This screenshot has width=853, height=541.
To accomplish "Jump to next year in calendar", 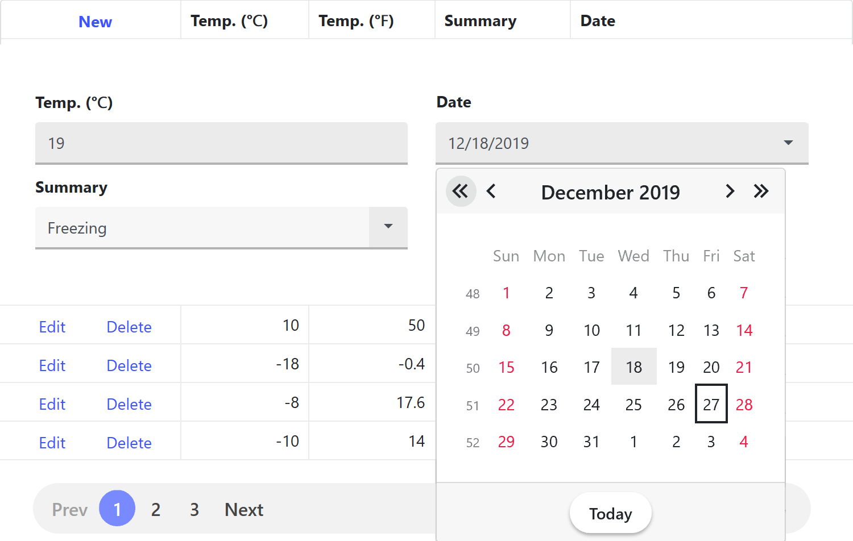I will (761, 192).
